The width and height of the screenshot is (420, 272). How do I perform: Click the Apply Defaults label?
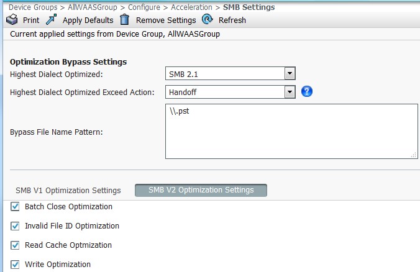[x=88, y=20]
